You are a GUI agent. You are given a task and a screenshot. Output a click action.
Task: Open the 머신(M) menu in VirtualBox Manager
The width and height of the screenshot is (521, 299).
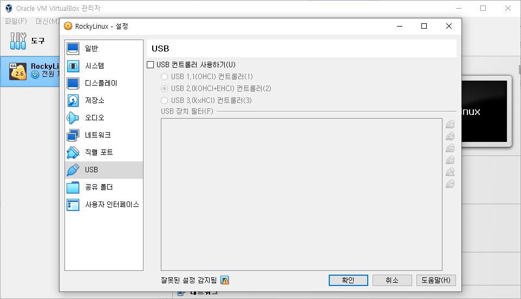pyautogui.click(x=48, y=21)
